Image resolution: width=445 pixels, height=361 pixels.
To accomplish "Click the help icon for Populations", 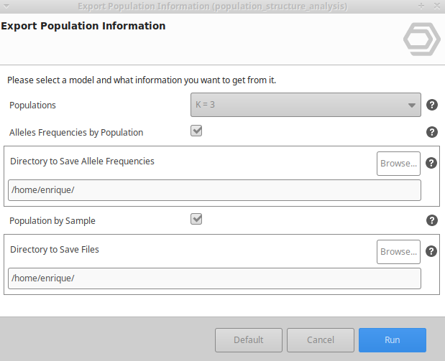I will click(x=432, y=105).
